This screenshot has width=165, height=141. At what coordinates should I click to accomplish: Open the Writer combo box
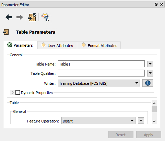[x=99, y=83]
